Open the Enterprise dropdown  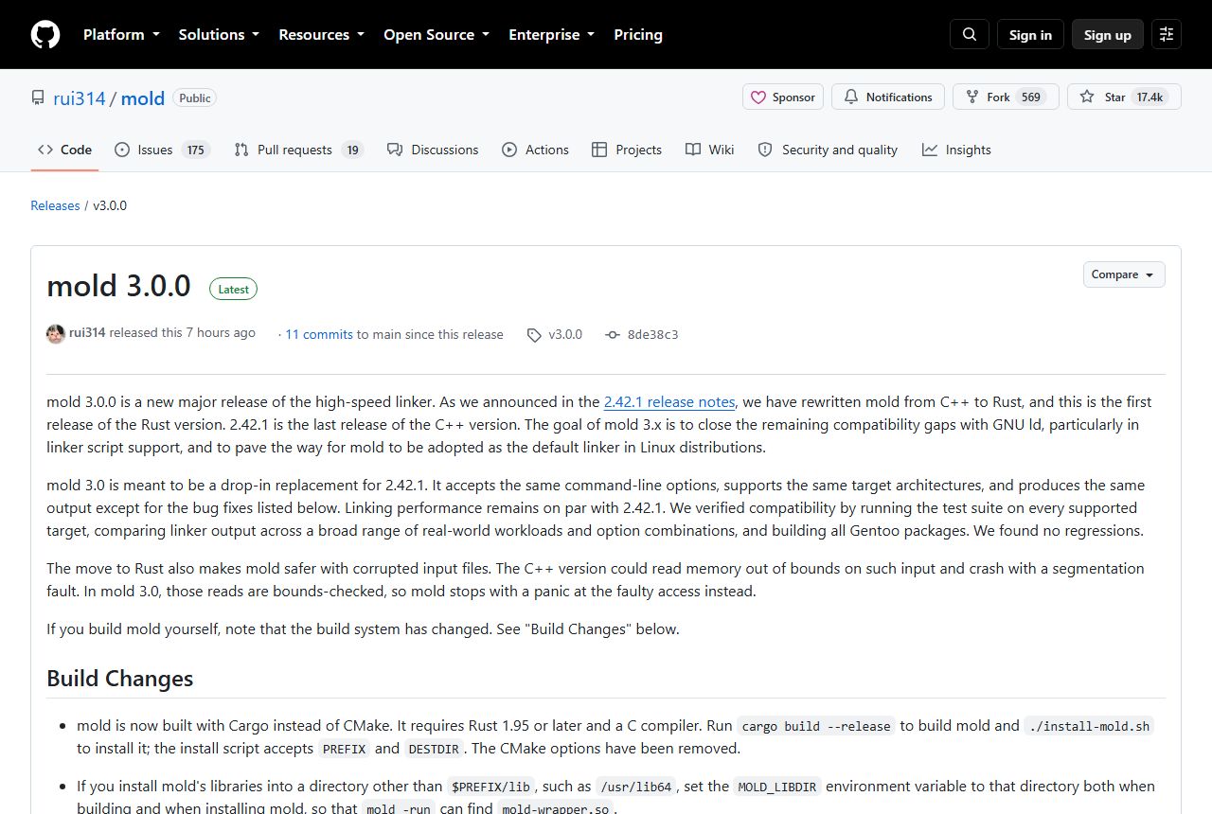tap(552, 35)
